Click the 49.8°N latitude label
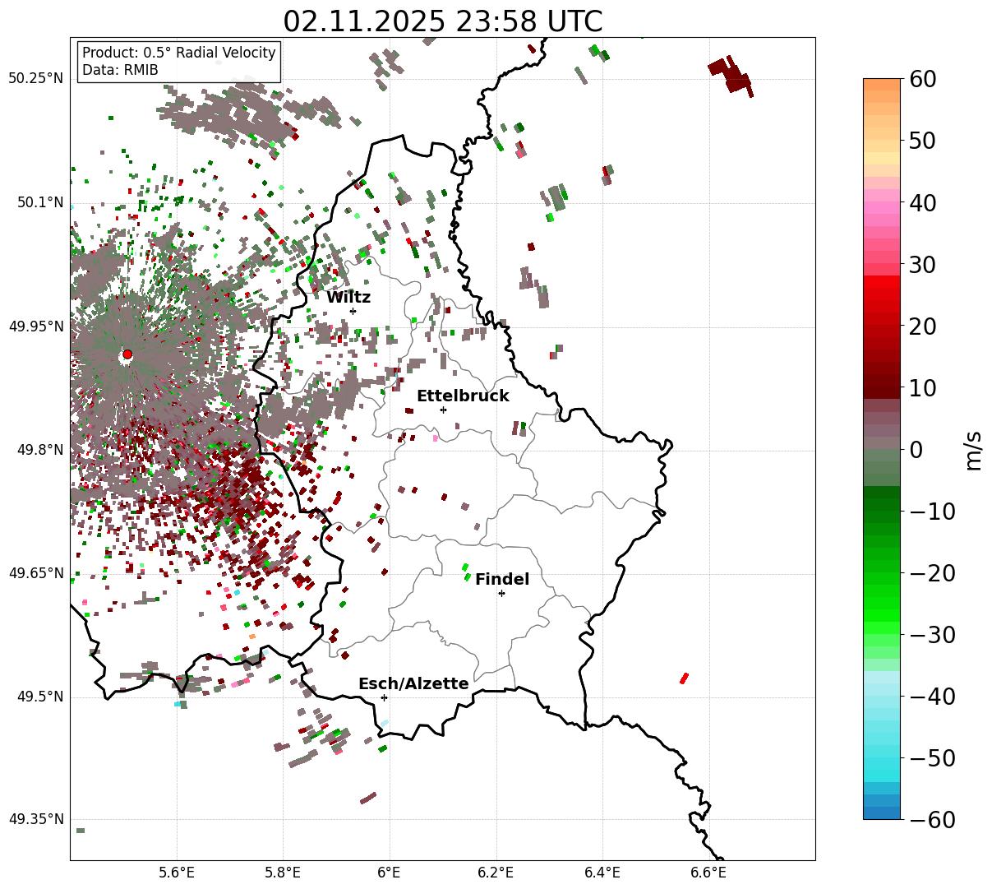Image resolution: width=992 pixels, height=889 pixels. click(39, 450)
